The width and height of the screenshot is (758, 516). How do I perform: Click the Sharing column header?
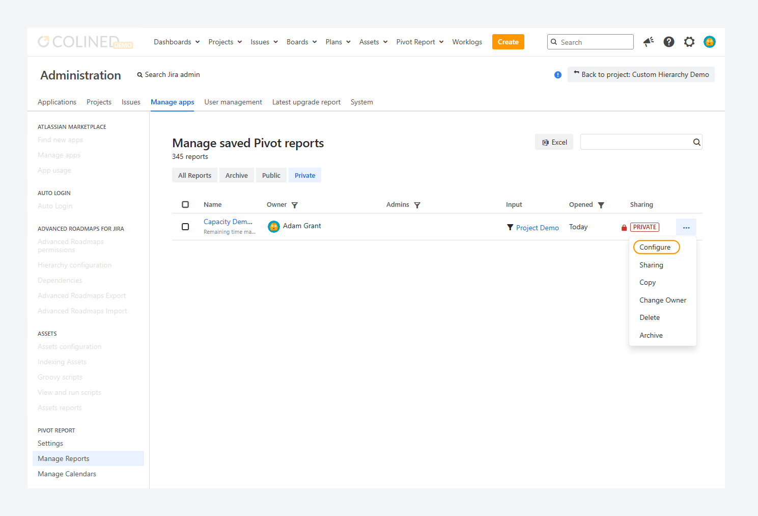click(641, 204)
